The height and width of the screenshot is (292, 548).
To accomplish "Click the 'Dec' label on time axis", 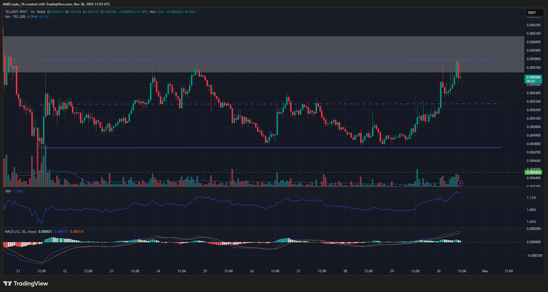I will pyautogui.click(x=485, y=271).
